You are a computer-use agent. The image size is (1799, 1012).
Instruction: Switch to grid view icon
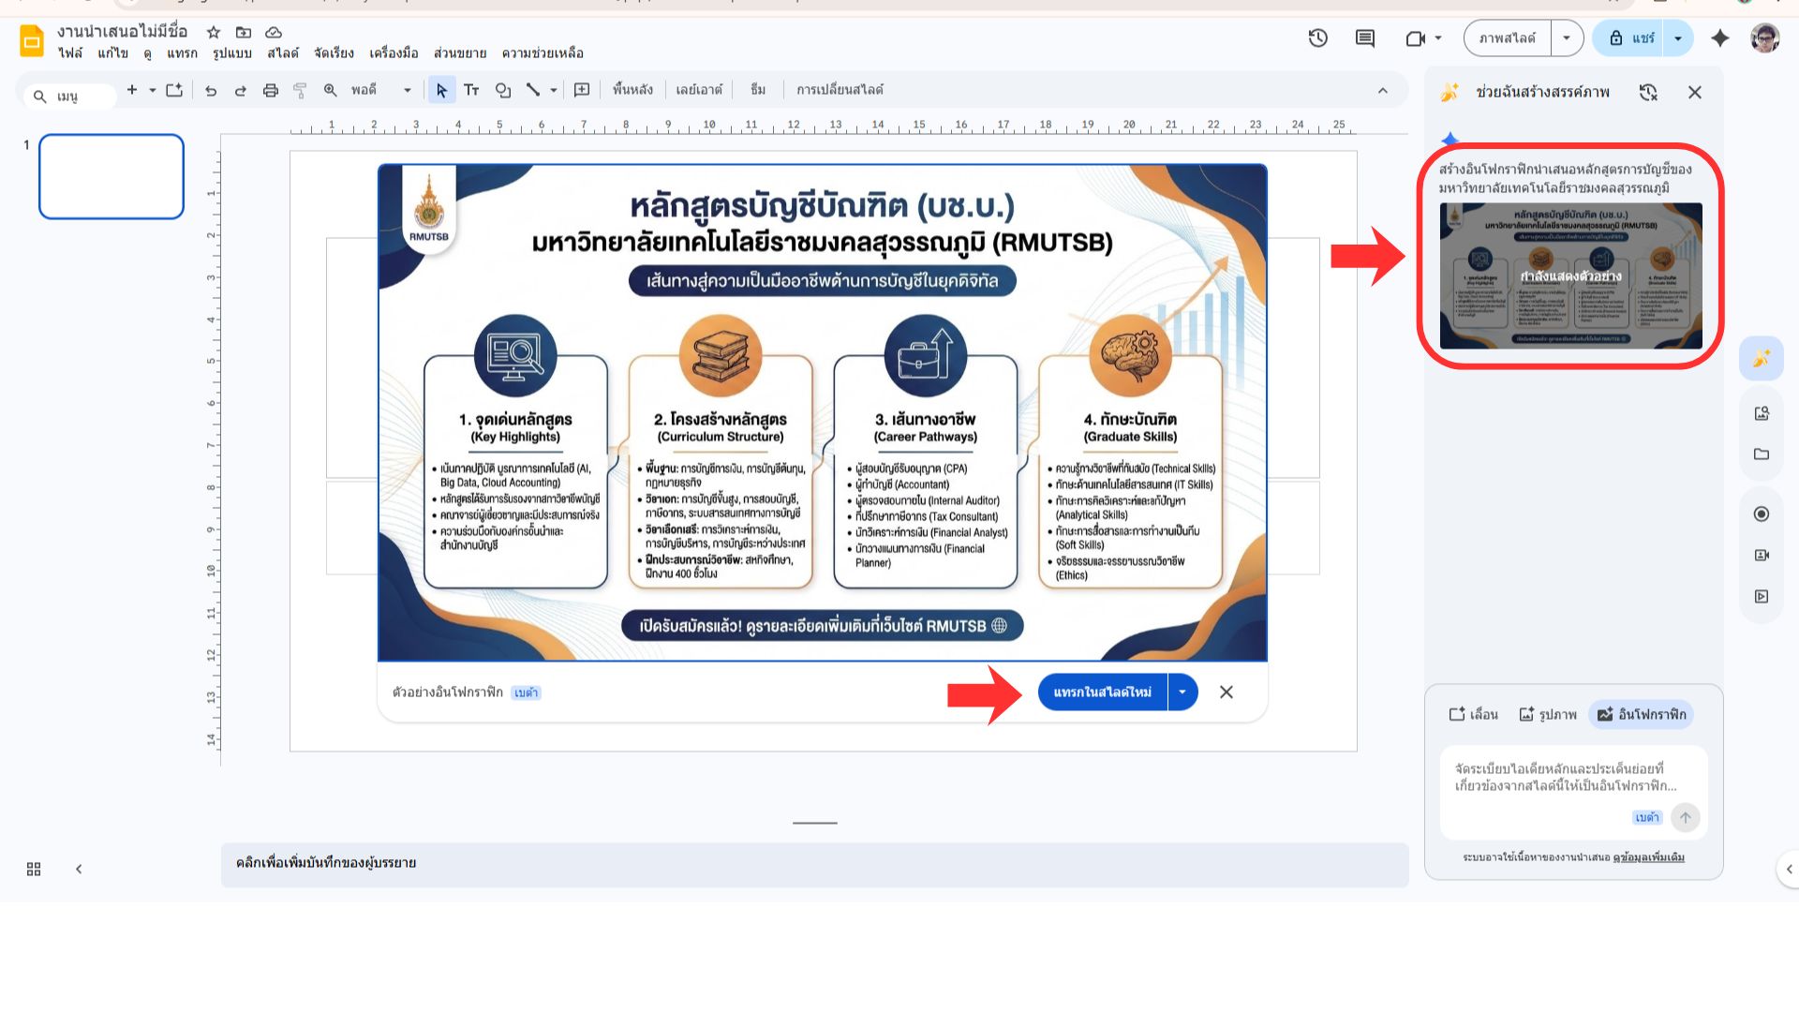pyautogui.click(x=34, y=869)
